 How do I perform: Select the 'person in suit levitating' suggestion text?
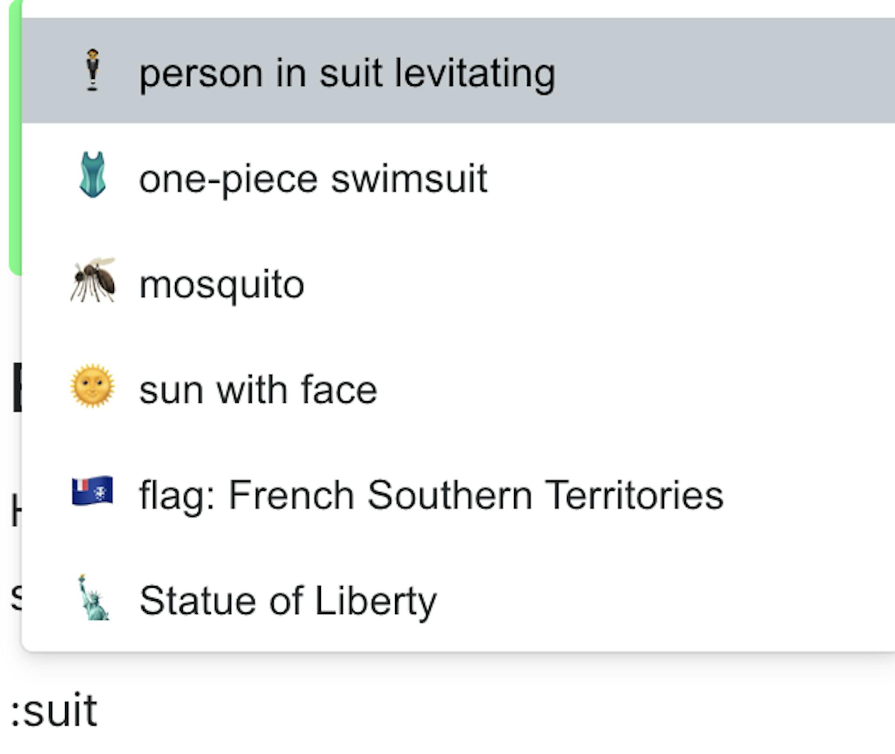347,73
